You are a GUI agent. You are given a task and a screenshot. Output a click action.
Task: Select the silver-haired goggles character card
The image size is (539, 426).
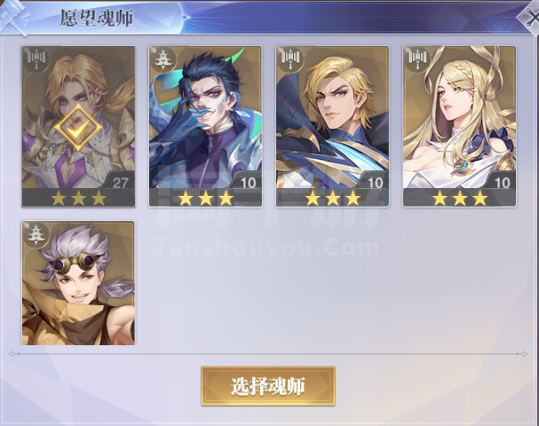(x=78, y=283)
